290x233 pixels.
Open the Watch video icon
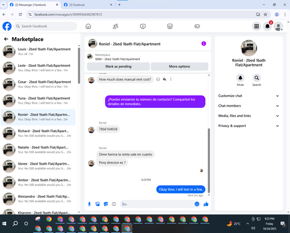pyautogui.click(x=143, y=26)
